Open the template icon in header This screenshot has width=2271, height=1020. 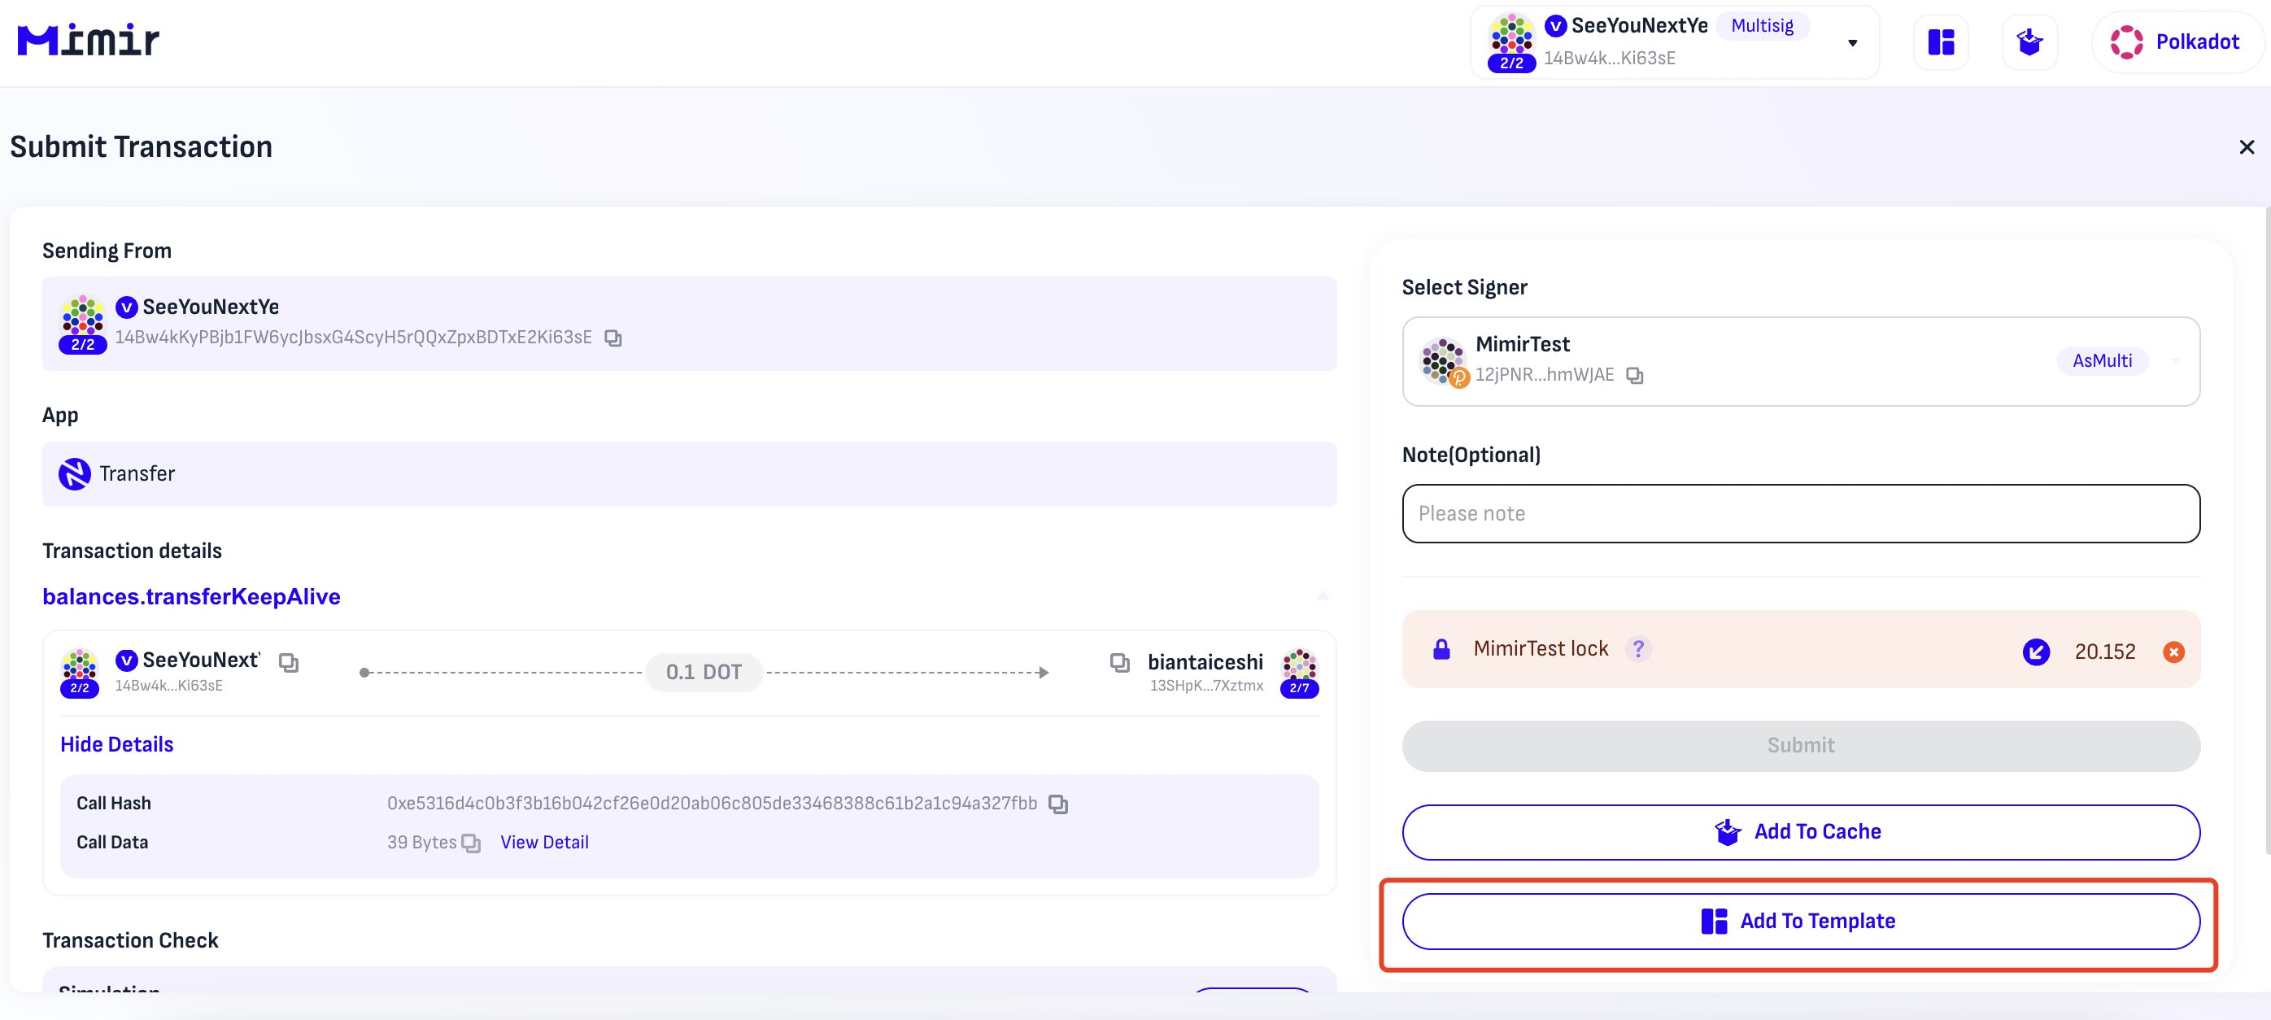(x=1941, y=42)
